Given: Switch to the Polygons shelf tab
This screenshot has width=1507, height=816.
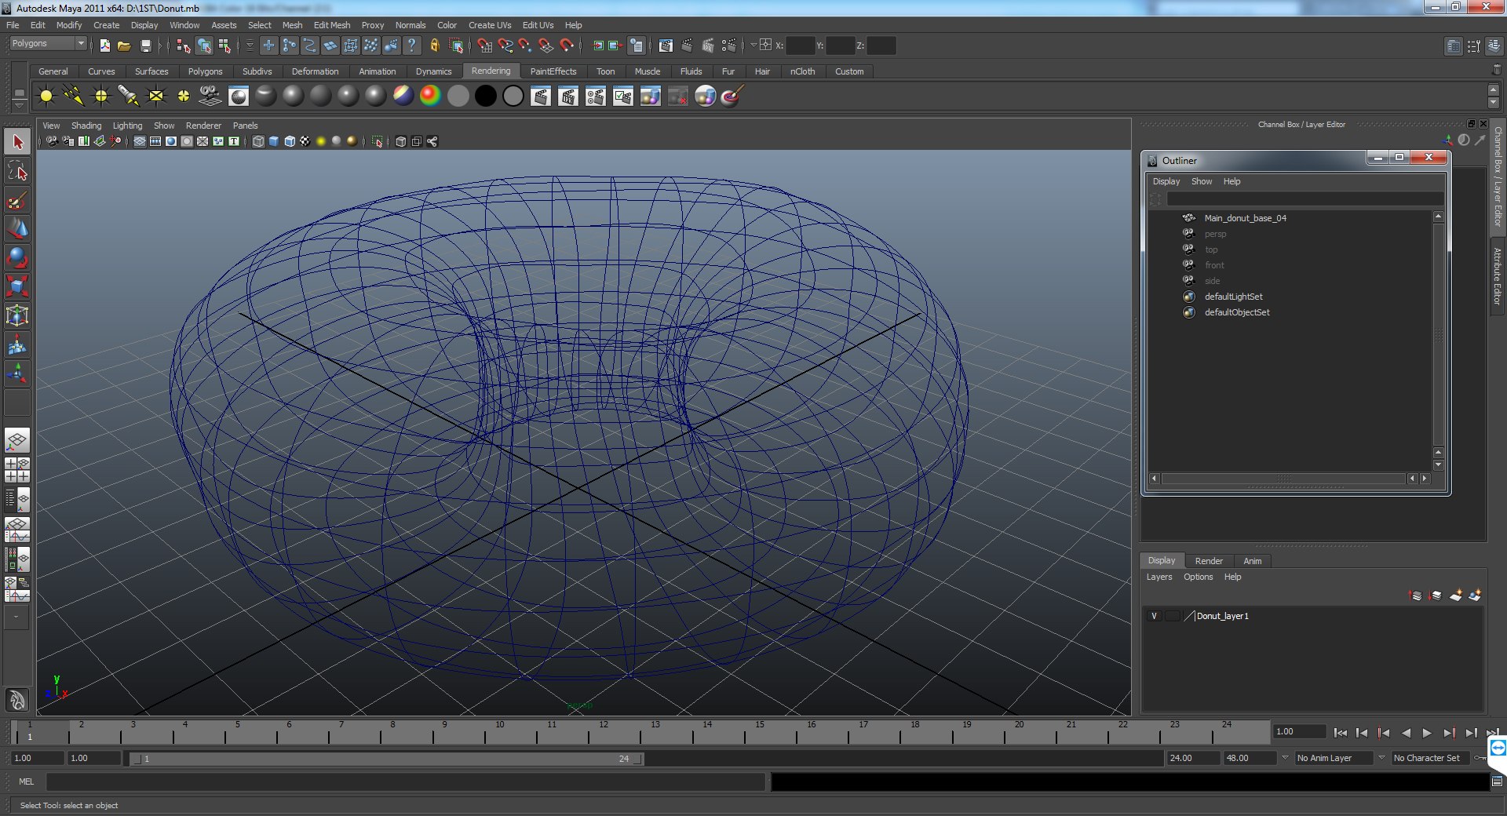Looking at the screenshot, I should tap(205, 71).
